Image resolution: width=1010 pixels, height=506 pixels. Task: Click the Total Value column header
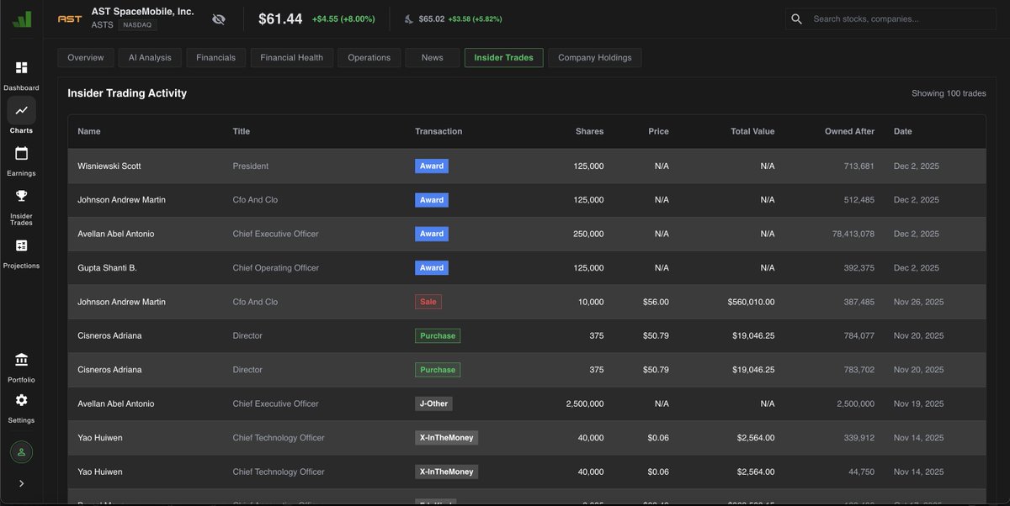(751, 131)
